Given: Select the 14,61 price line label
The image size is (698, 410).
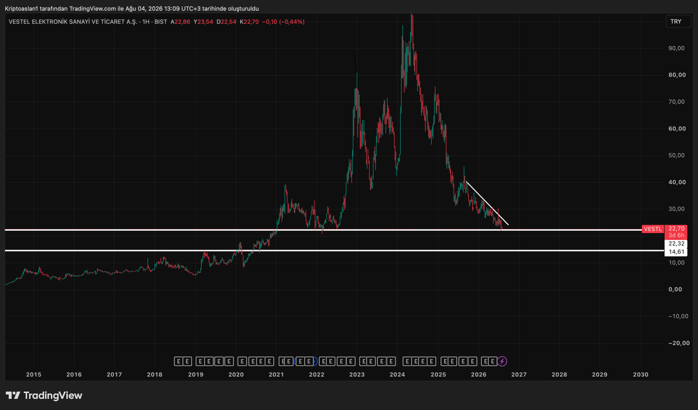Looking at the screenshot, I should [x=676, y=252].
